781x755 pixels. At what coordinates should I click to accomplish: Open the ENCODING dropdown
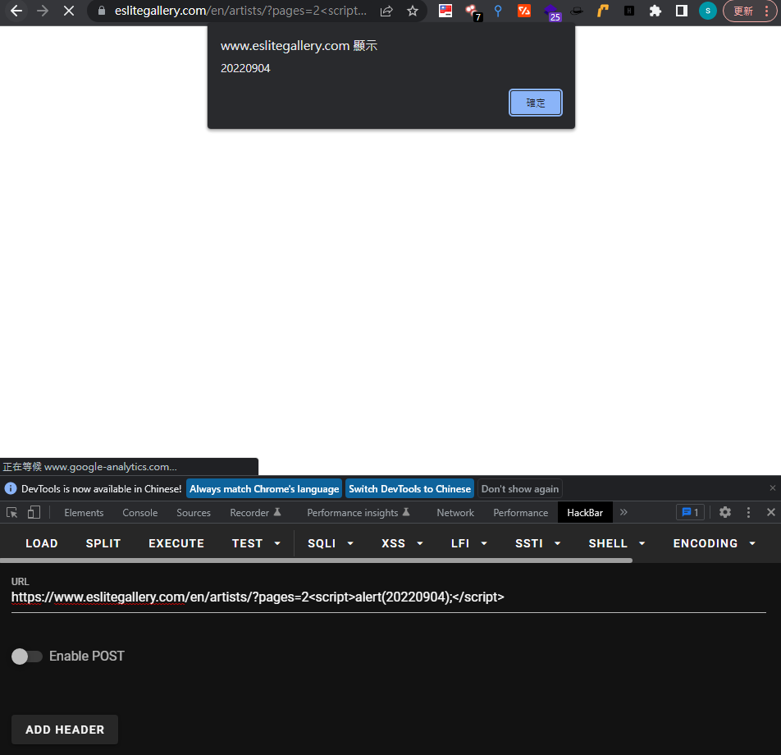click(715, 543)
